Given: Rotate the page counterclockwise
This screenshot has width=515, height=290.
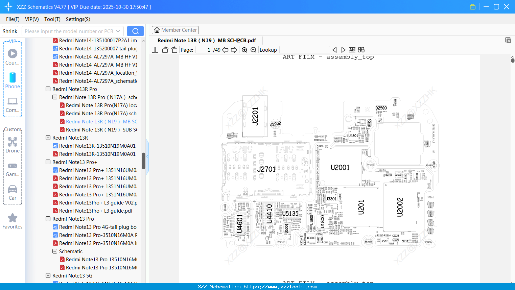Looking at the screenshot, I should 165,50.
